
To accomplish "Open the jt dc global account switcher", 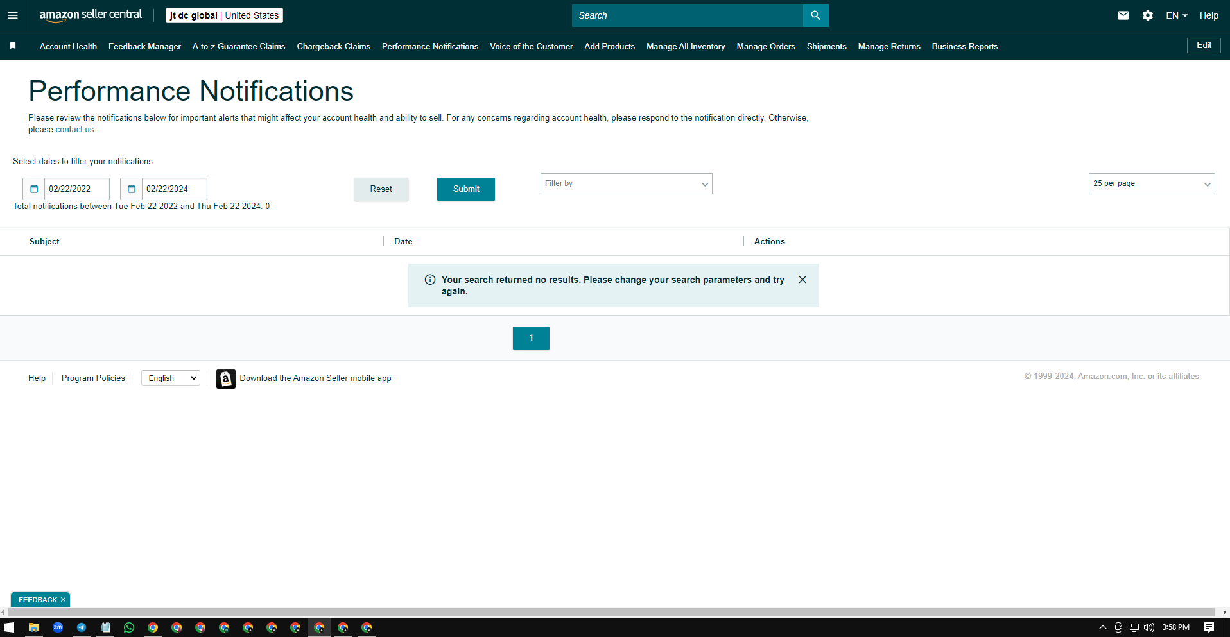I will [x=224, y=15].
